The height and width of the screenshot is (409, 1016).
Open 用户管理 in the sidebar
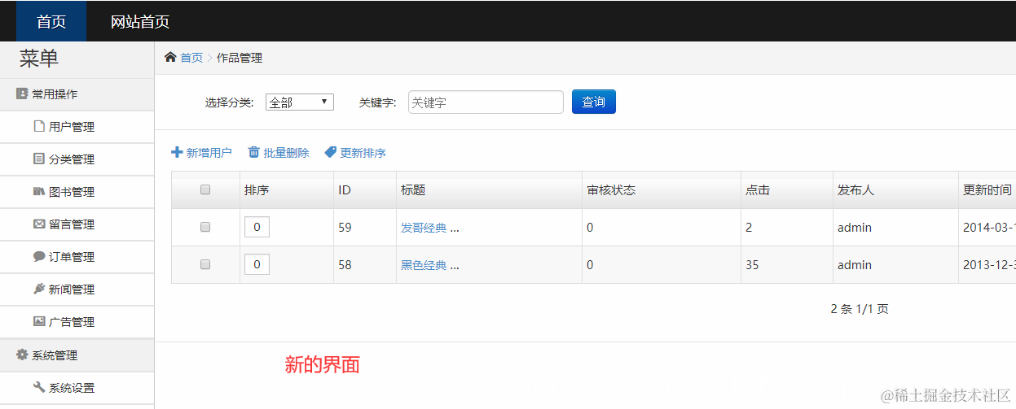click(77, 127)
